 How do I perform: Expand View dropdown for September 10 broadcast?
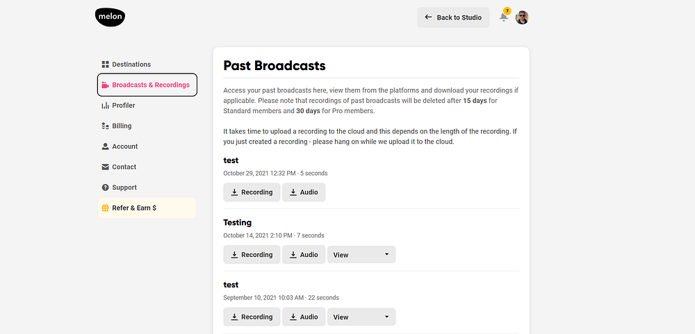(x=361, y=317)
